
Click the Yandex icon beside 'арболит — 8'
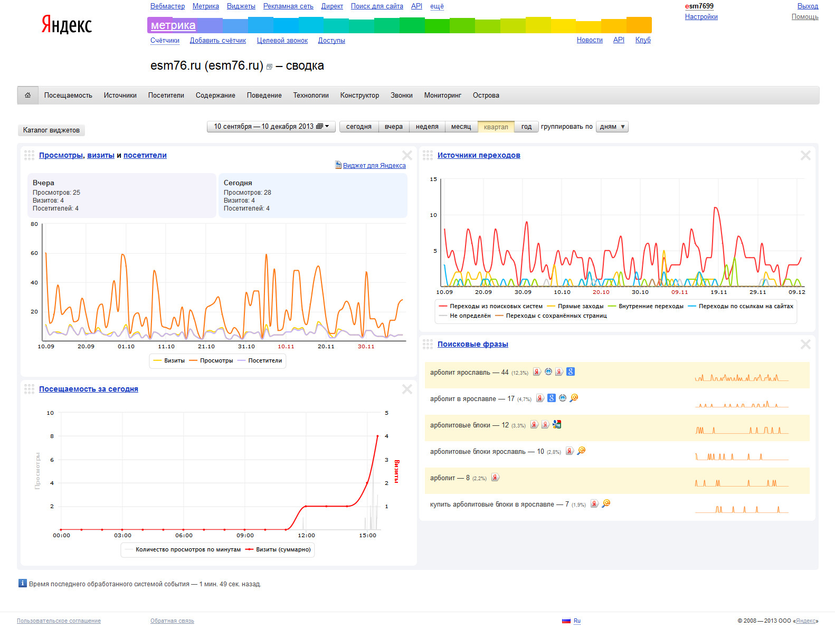[x=495, y=478]
